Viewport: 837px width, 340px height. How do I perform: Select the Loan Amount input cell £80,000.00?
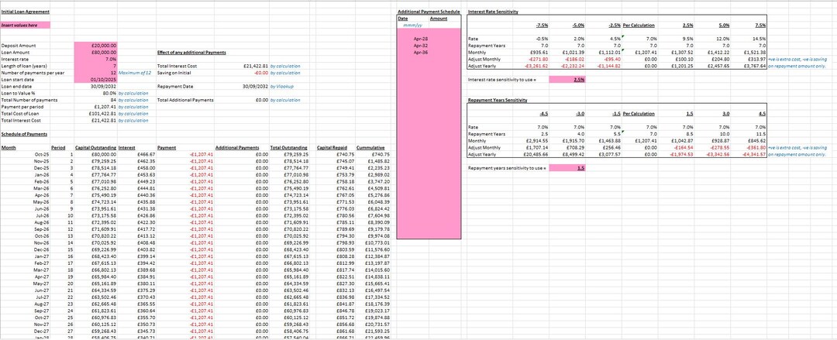(96, 53)
